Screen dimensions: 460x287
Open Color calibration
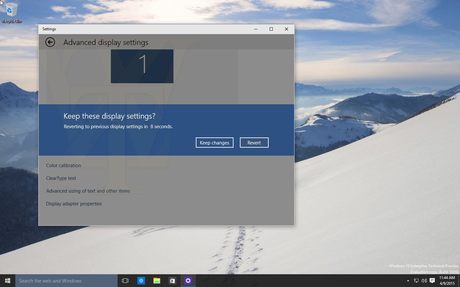click(63, 165)
